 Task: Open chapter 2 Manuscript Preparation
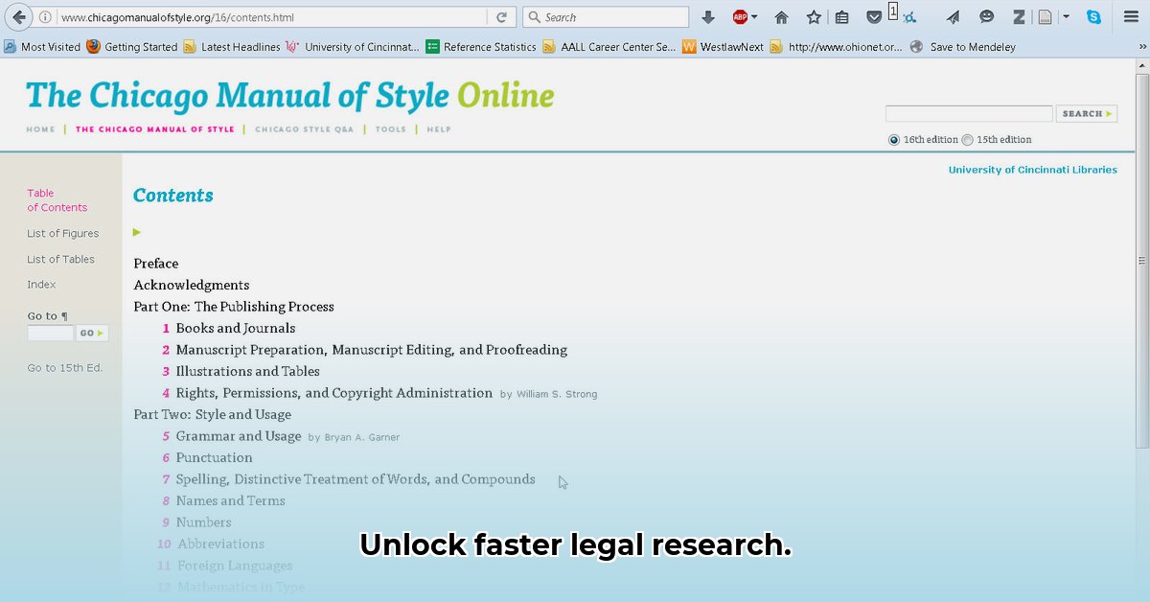[x=372, y=350]
